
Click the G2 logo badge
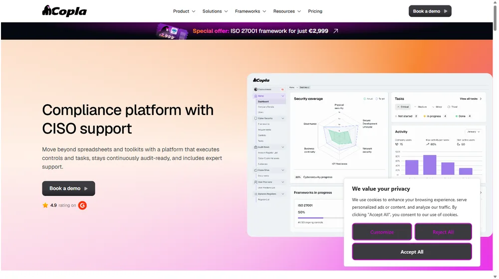coord(82,205)
